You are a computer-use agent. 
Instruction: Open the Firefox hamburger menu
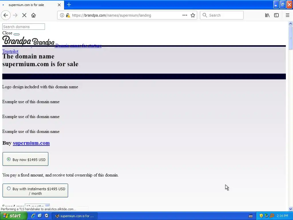click(x=288, y=15)
